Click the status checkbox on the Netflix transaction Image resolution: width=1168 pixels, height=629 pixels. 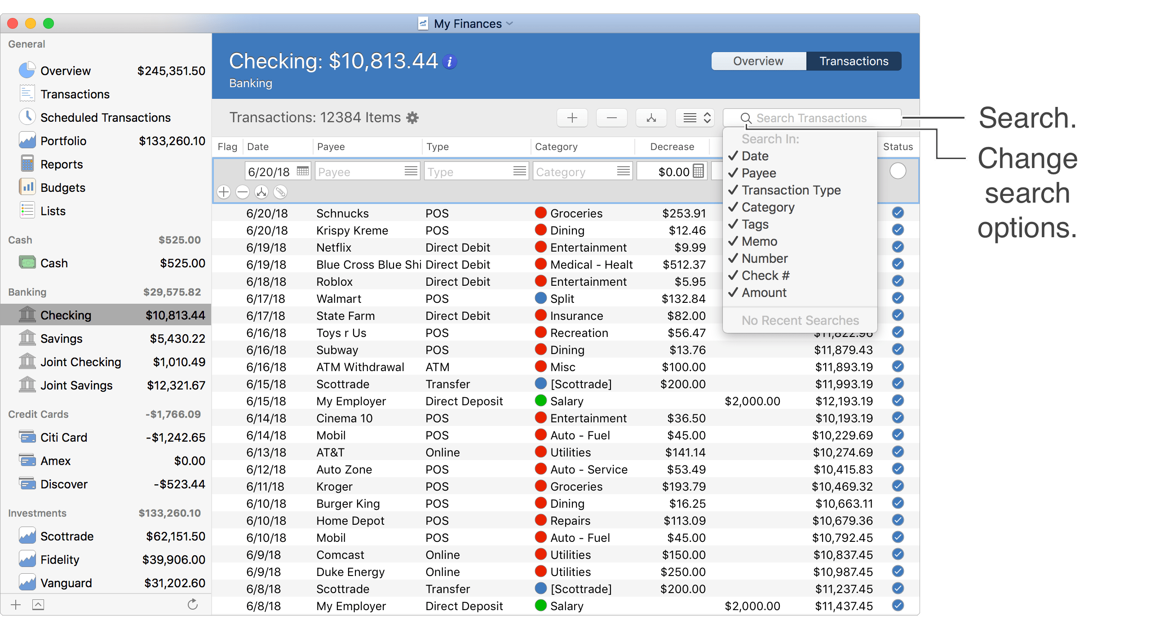(897, 247)
